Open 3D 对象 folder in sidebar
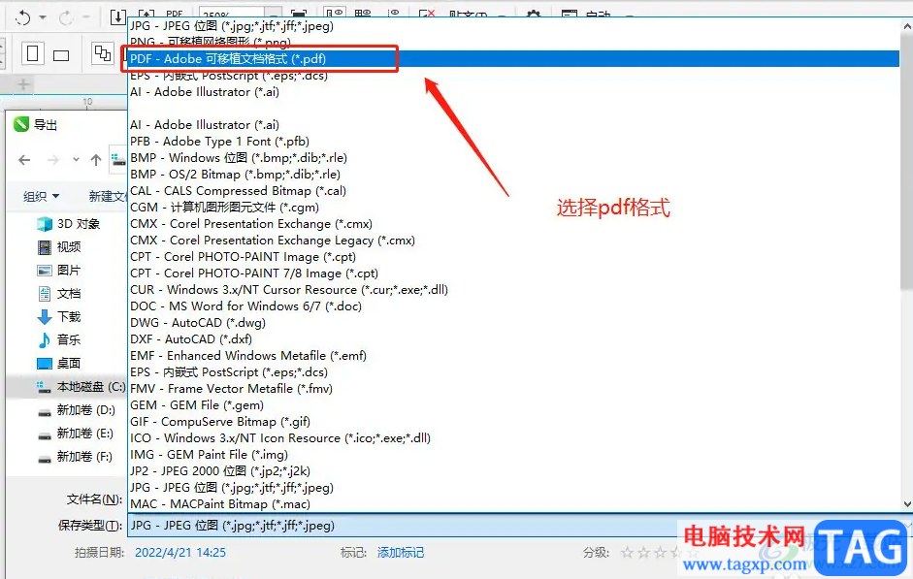This screenshot has width=913, height=579. [x=68, y=224]
